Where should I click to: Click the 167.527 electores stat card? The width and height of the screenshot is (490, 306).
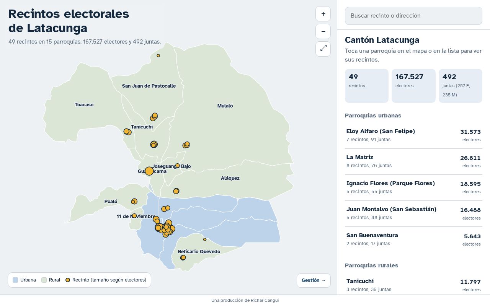click(x=413, y=86)
